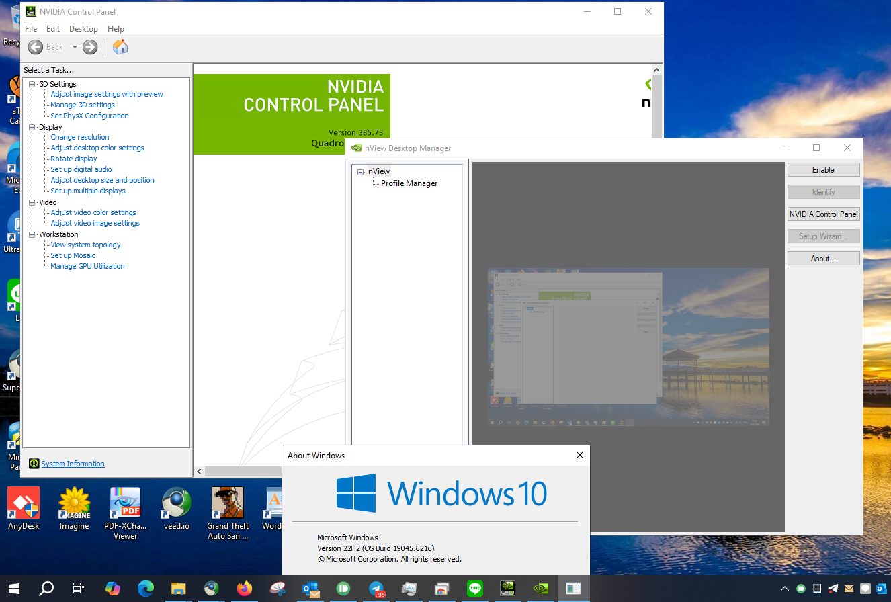Click the Home icon in the NVIDIA toolbar
The height and width of the screenshot is (602, 891).
120,47
